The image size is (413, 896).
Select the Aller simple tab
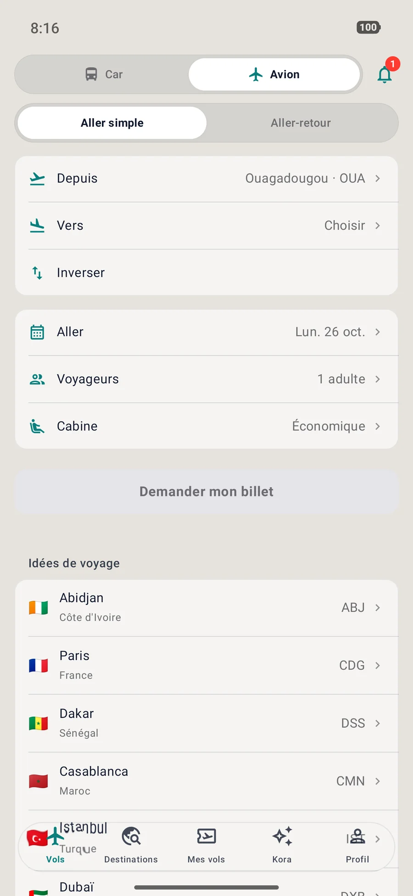tap(112, 123)
